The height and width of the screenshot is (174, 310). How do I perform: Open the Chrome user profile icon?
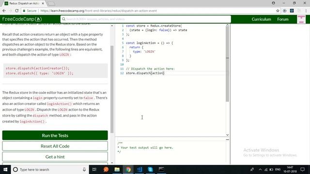[273, 3]
